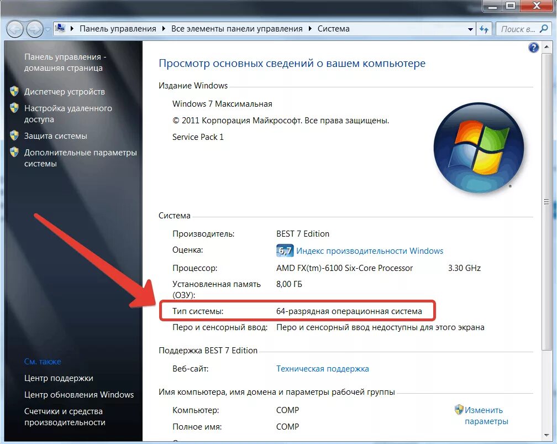Select Панель управления breadcrumb
Viewport: 557px width, 444px height.
coord(118,29)
